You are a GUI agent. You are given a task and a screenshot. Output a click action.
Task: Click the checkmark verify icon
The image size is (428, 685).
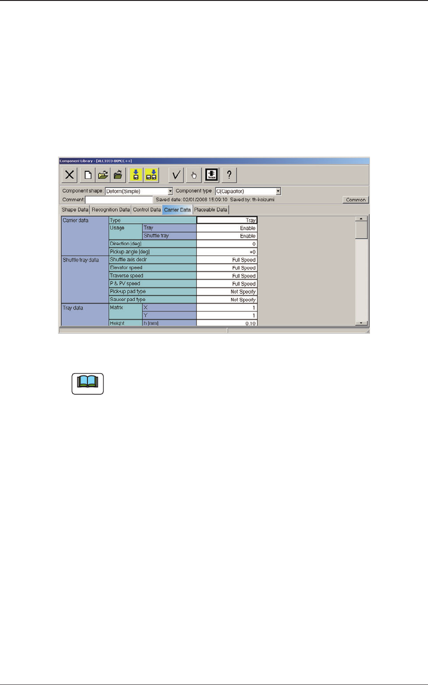click(x=176, y=175)
